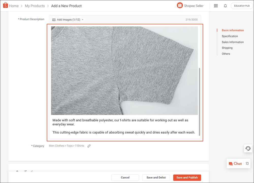
Task: Select Sales Information in the sidebar
Action: (x=233, y=42)
